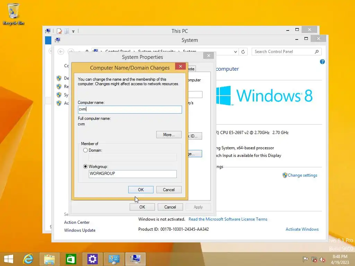The image size is (355, 266).
Task: Click the properties icon in This PC toolbar
Action: click(x=59, y=31)
